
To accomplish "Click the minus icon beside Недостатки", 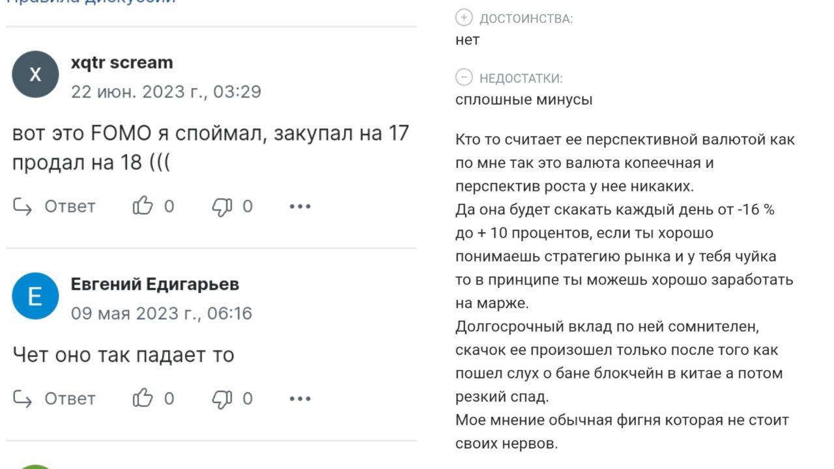I will 463,78.
